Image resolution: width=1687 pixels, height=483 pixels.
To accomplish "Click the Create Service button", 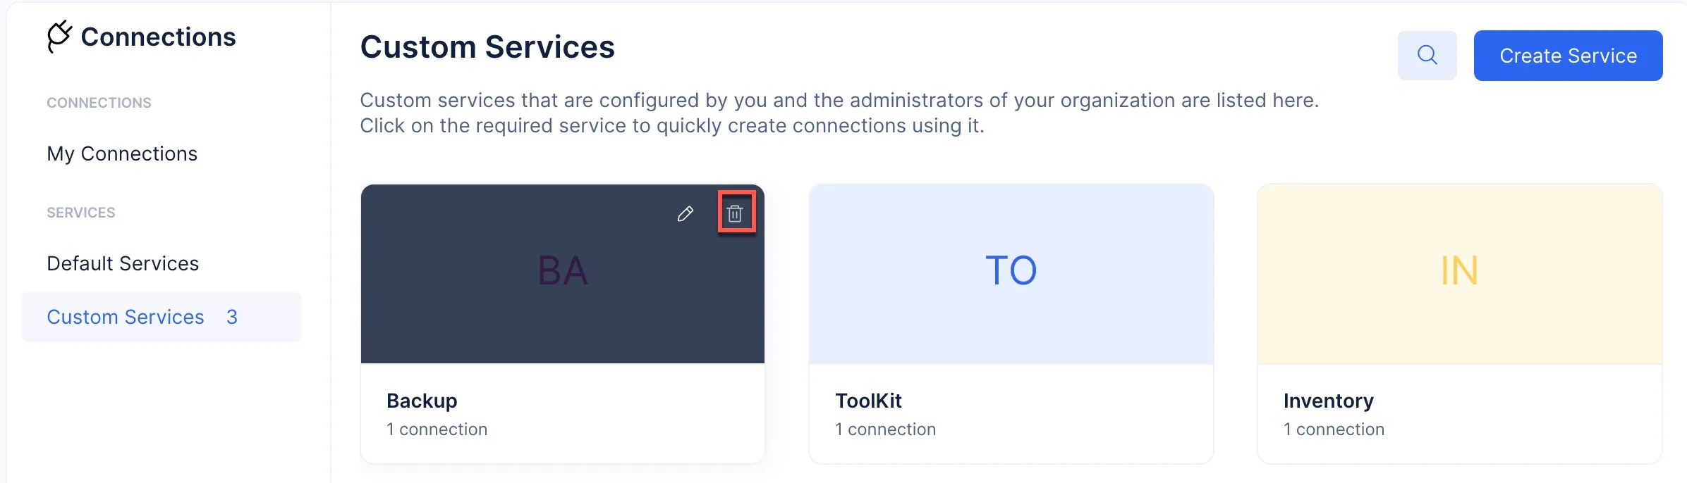I will (x=1568, y=56).
